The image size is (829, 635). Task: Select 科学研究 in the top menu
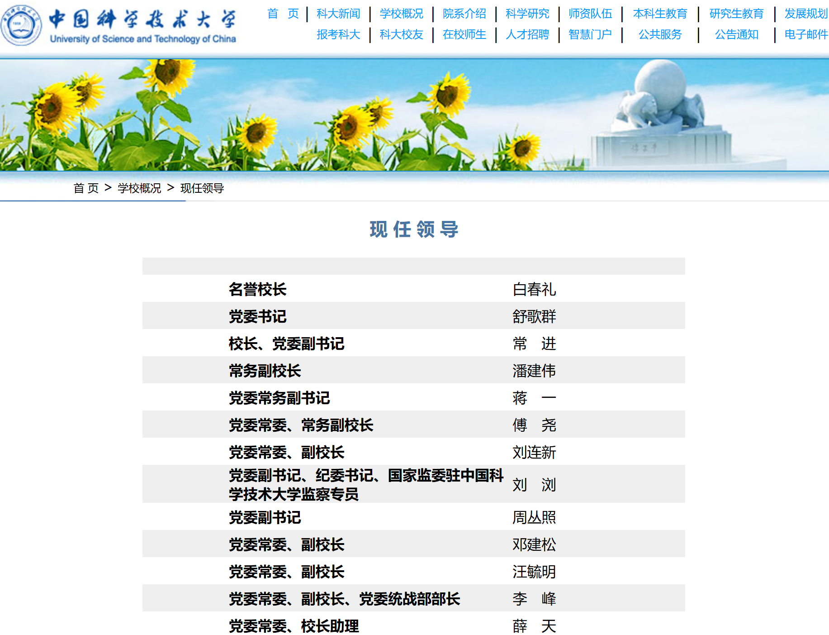(x=527, y=14)
